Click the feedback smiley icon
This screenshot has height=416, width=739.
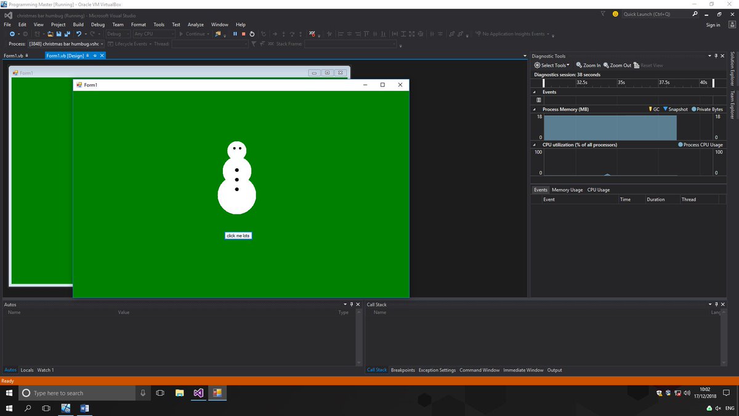pyautogui.click(x=615, y=14)
